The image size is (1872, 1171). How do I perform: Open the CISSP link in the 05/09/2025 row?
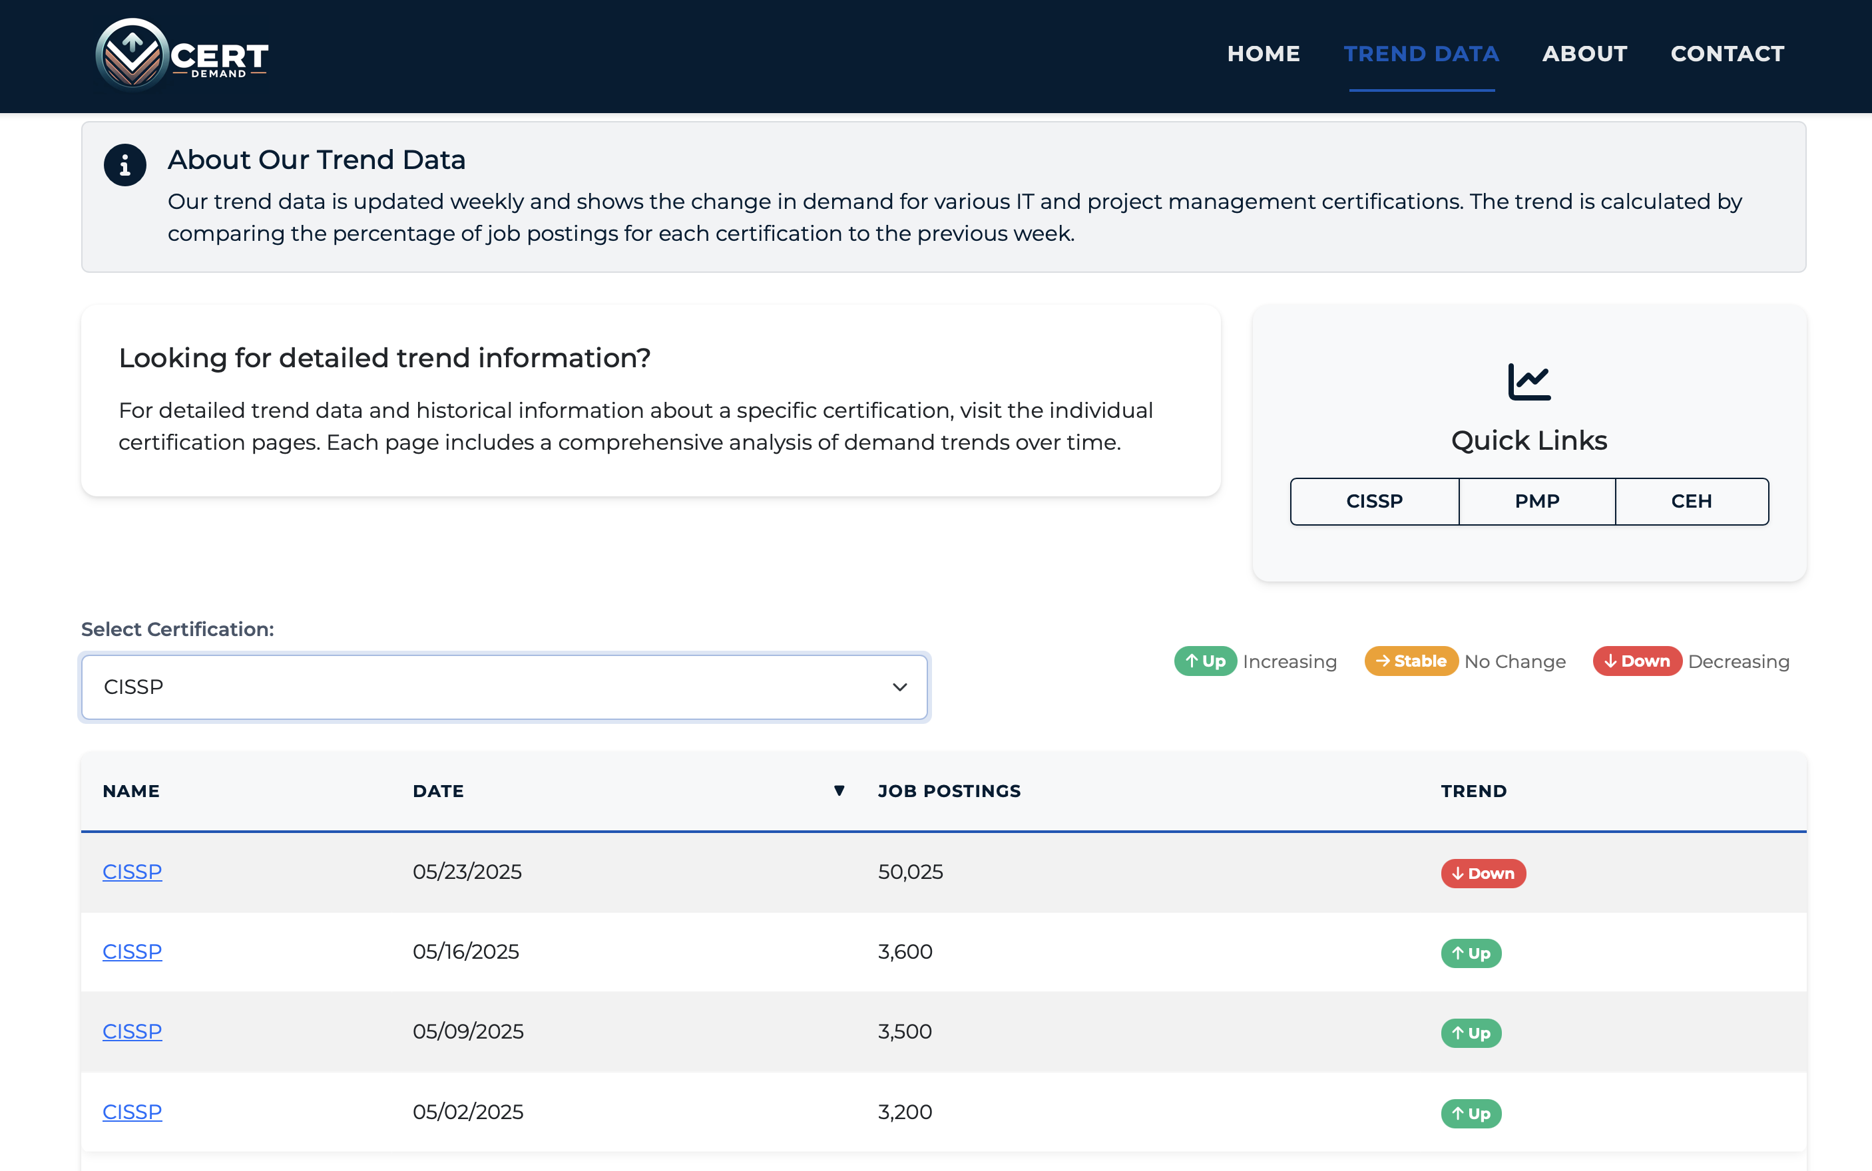132,1031
